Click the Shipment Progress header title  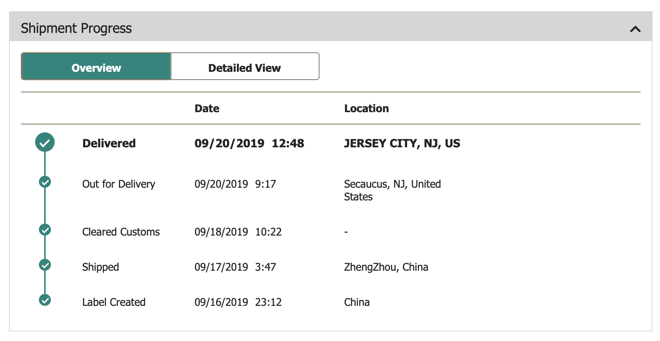[x=76, y=28]
